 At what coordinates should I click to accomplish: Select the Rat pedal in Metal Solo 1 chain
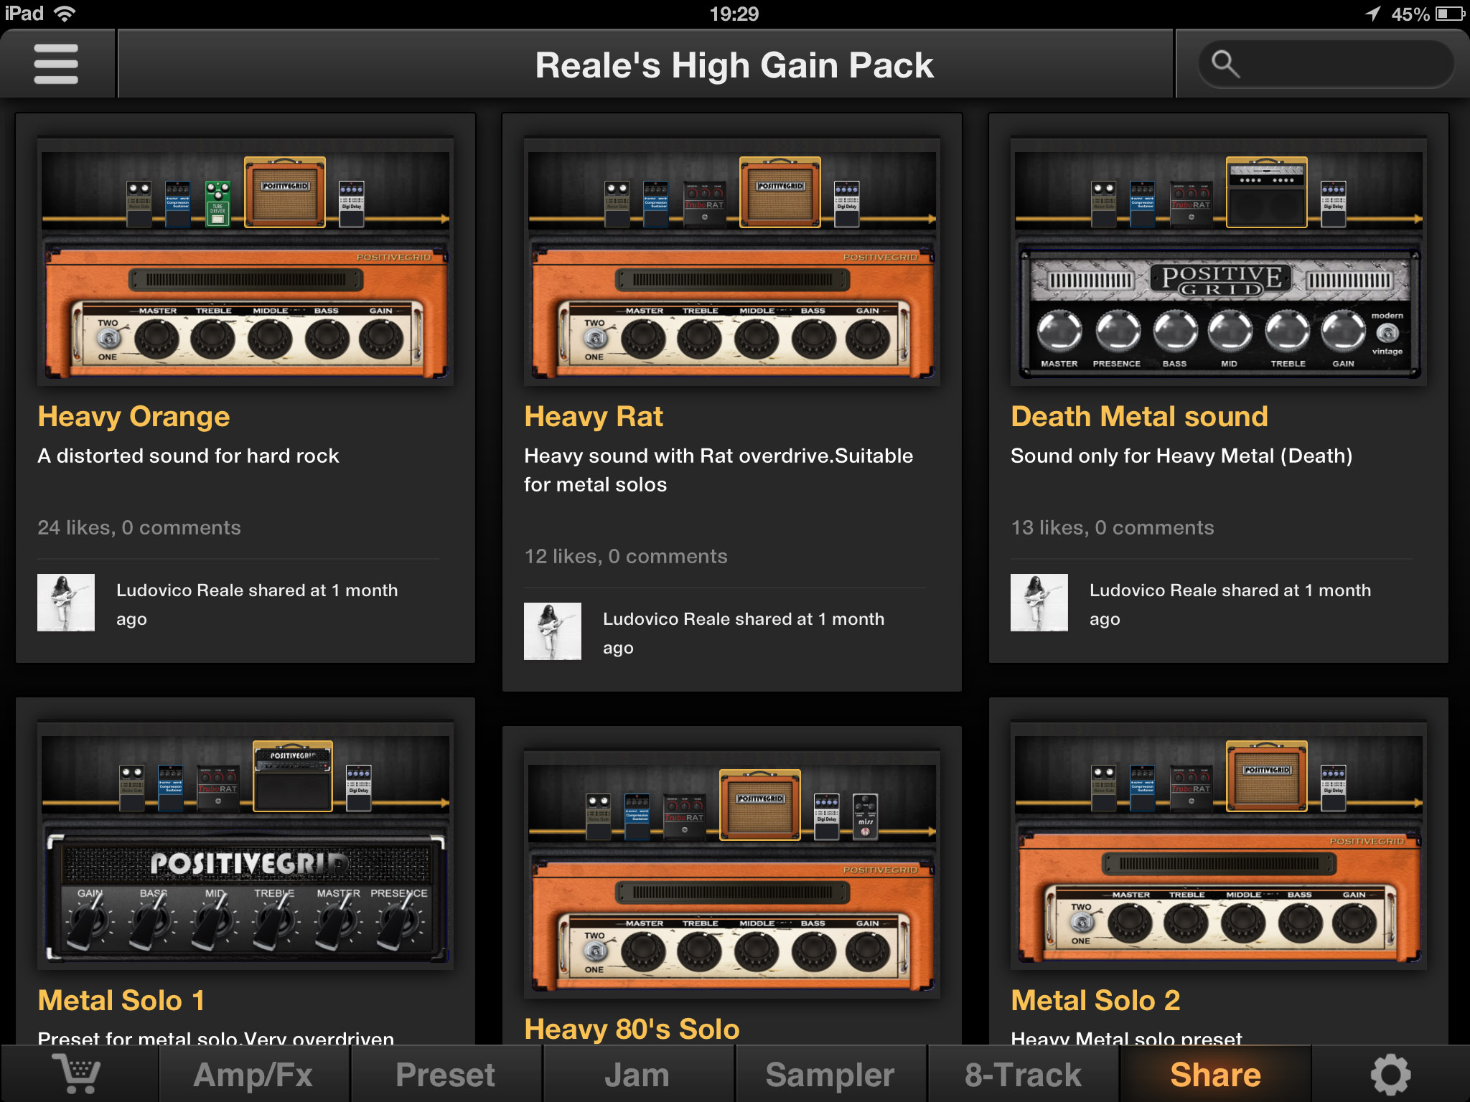point(217,788)
